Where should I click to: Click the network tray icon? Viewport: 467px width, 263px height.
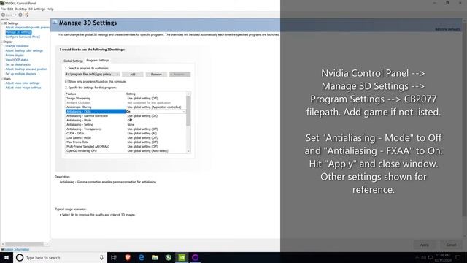(430, 257)
